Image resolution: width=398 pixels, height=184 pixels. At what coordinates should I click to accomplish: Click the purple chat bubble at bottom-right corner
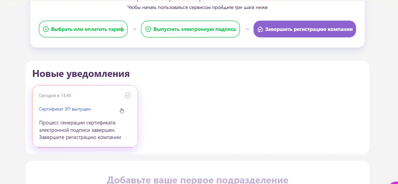(x=394, y=182)
